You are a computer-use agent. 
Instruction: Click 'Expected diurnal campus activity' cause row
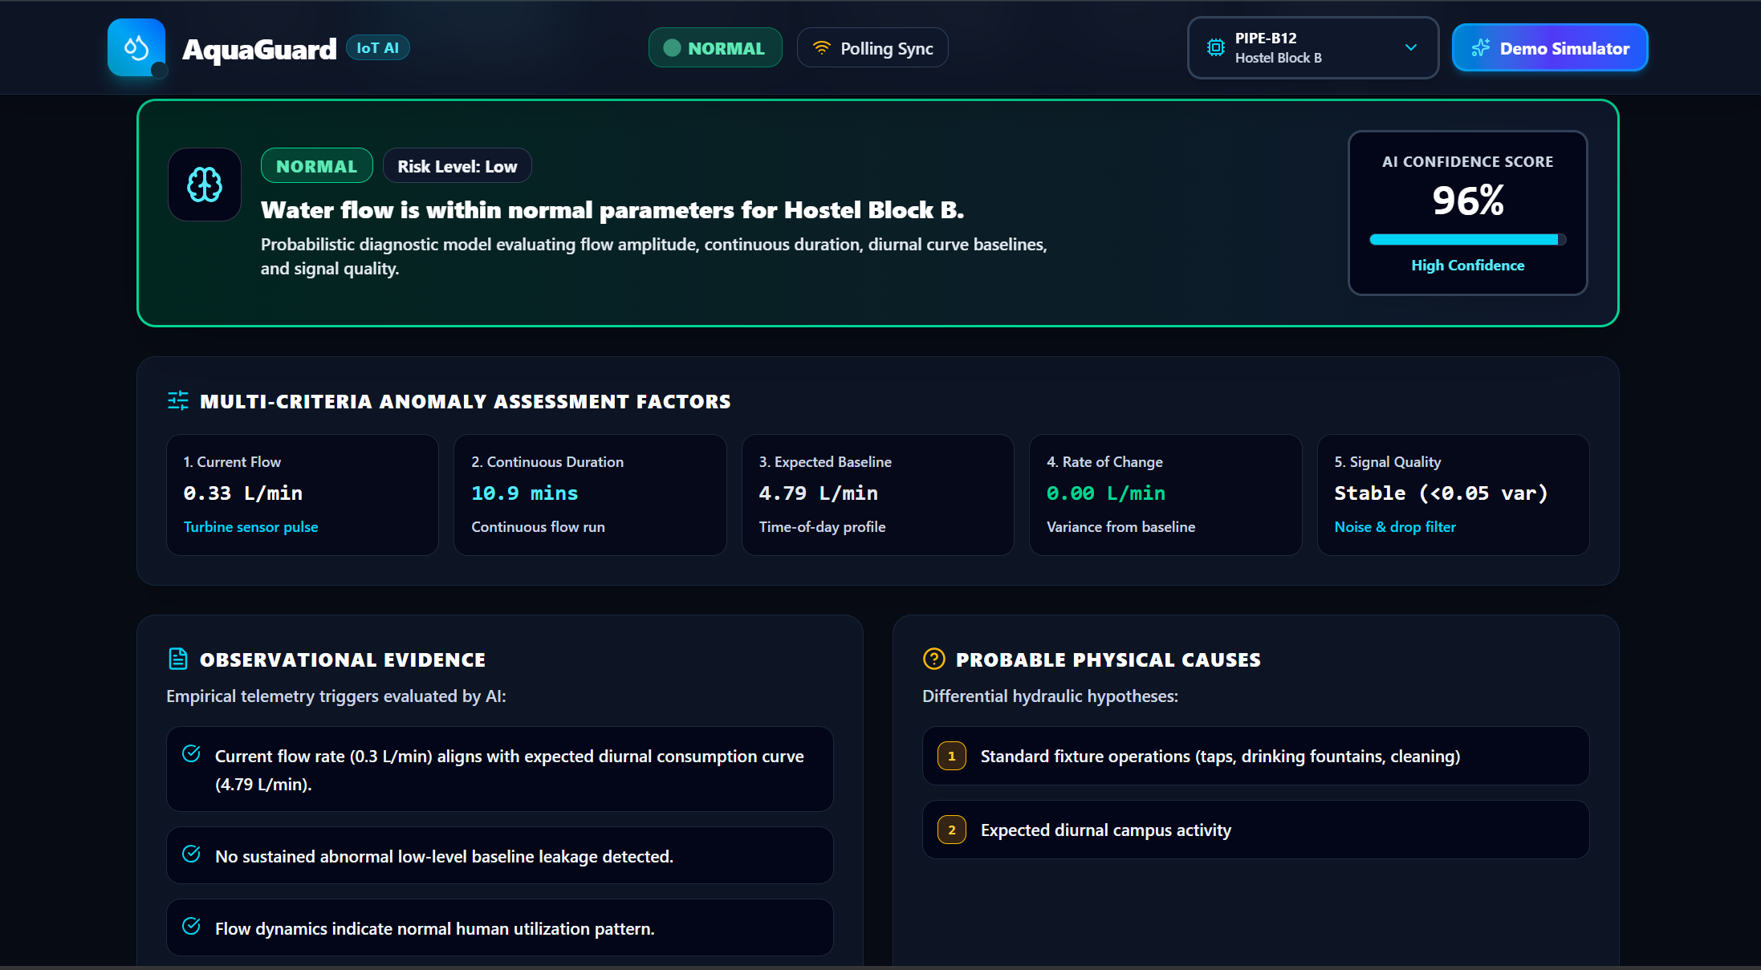(x=1256, y=830)
